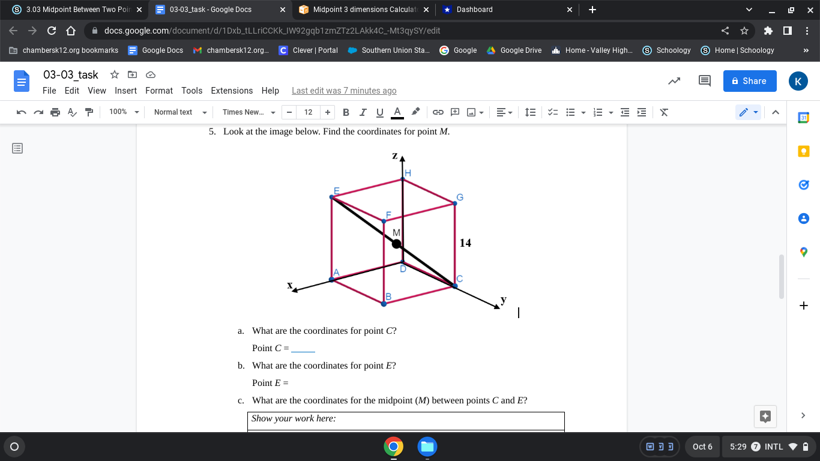The width and height of the screenshot is (820, 461).
Task: Open the Extensions menu
Action: coord(232,91)
